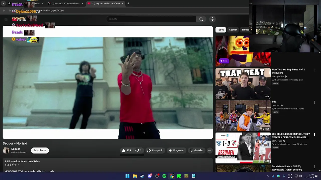Open the network status tray icon
The image size is (321, 180).
click(296, 176)
